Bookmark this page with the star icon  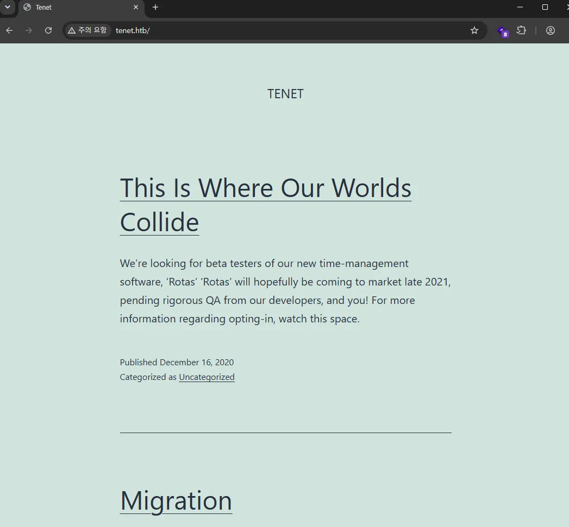click(x=474, y=30)
